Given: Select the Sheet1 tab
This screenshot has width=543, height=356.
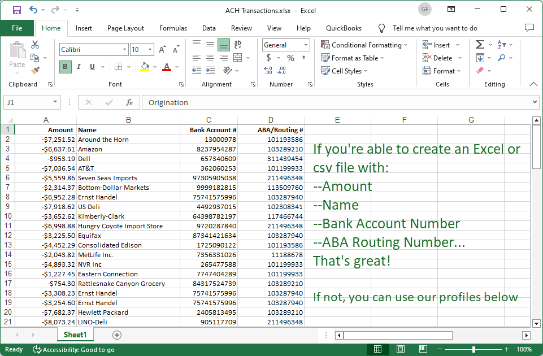Looking at the screenshot, I should 75,335.
